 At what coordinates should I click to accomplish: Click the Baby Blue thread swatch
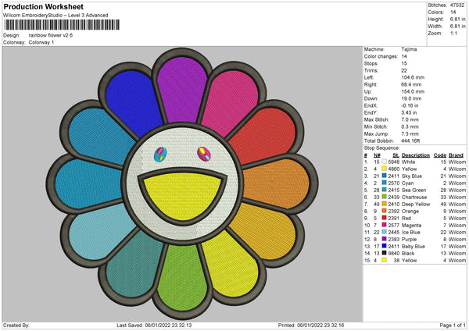click(384, 246)
